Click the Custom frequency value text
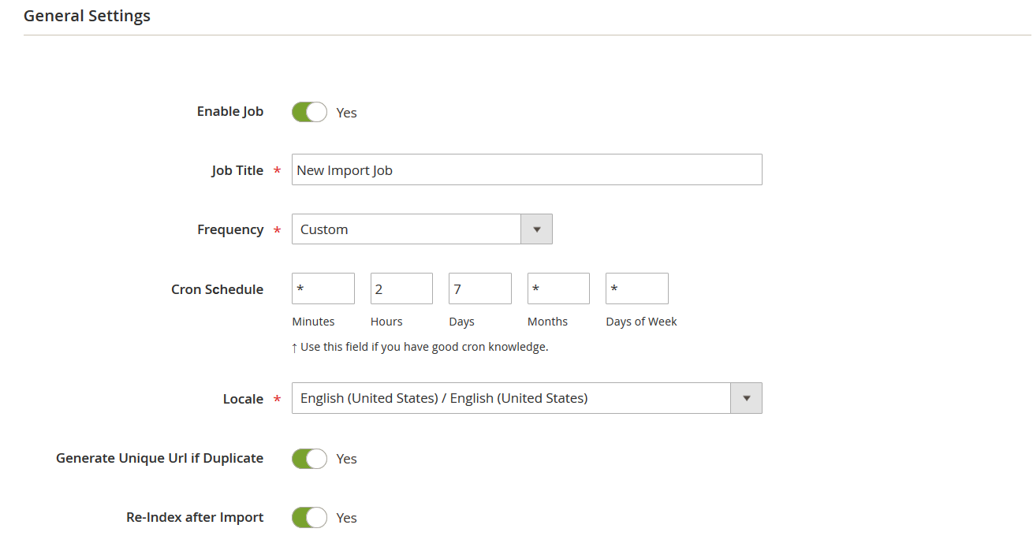 tap(324, 229)
